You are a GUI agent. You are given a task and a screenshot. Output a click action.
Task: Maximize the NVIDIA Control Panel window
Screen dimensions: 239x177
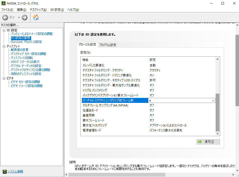[223, 3]
